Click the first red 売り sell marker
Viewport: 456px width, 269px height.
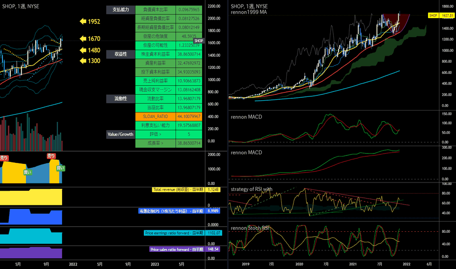point(4,158)
